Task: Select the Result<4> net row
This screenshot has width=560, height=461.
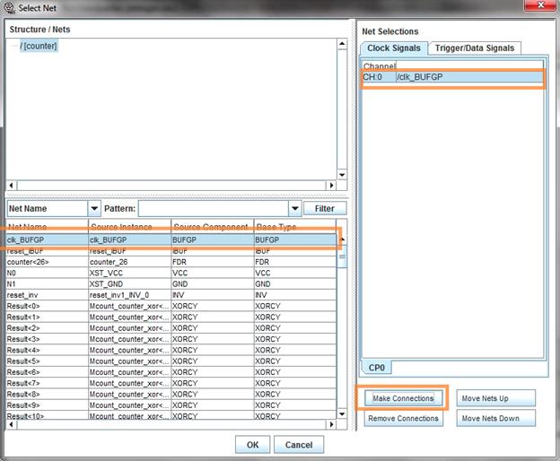Action: 171,351
